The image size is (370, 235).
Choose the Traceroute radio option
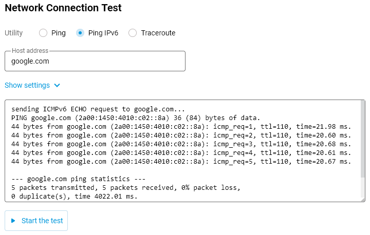133,33
